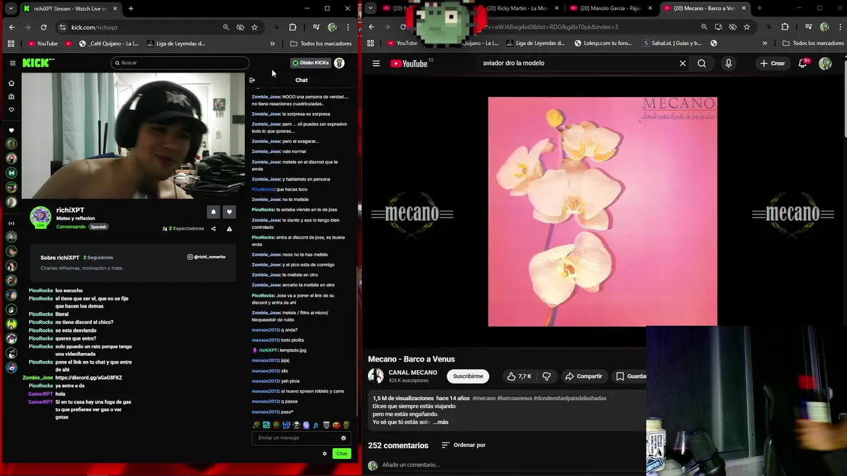Open extensions in Kick browser window
Screen dimensions: 847x476
[x=292, y=27]
